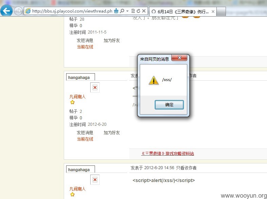Open a new blank tab
The width and height of the screenshot is (267, 199).
pos(221,12)
